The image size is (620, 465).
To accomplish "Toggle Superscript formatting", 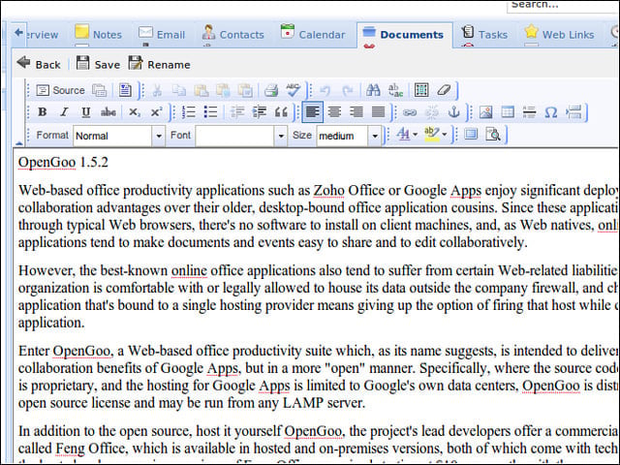I will [x=157, y=112].
